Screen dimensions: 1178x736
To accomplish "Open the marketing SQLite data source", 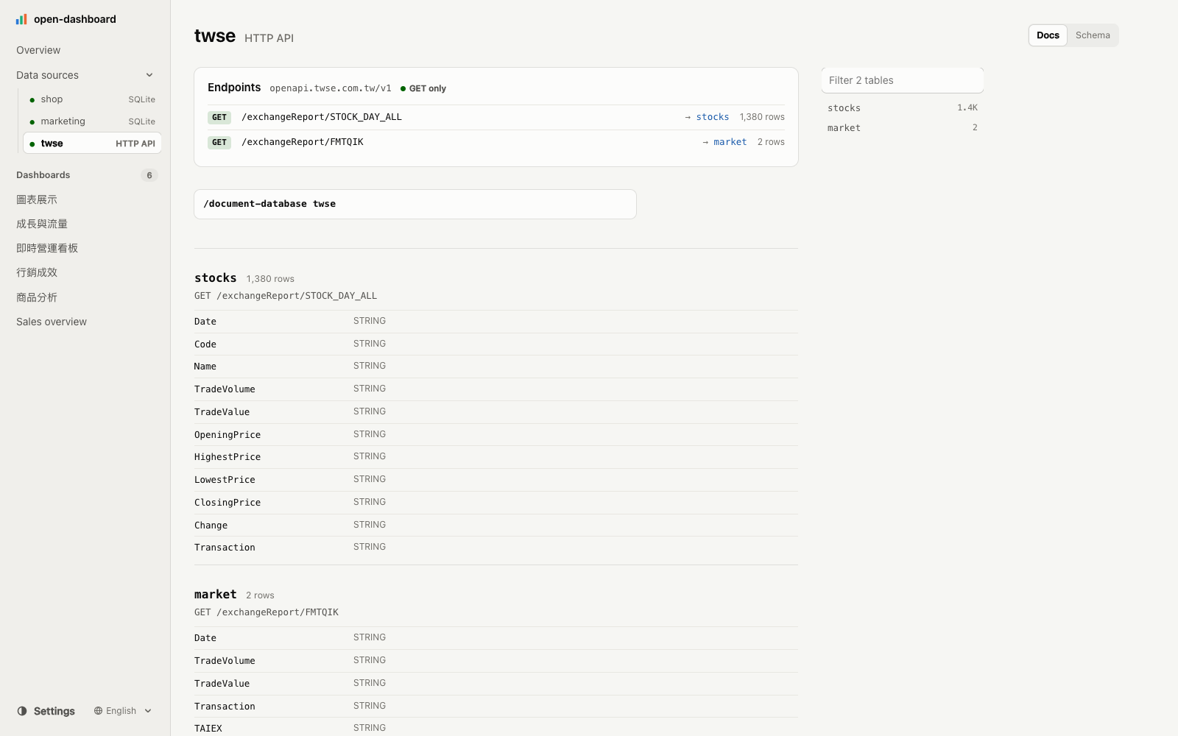I will click(x=92, y=121).
